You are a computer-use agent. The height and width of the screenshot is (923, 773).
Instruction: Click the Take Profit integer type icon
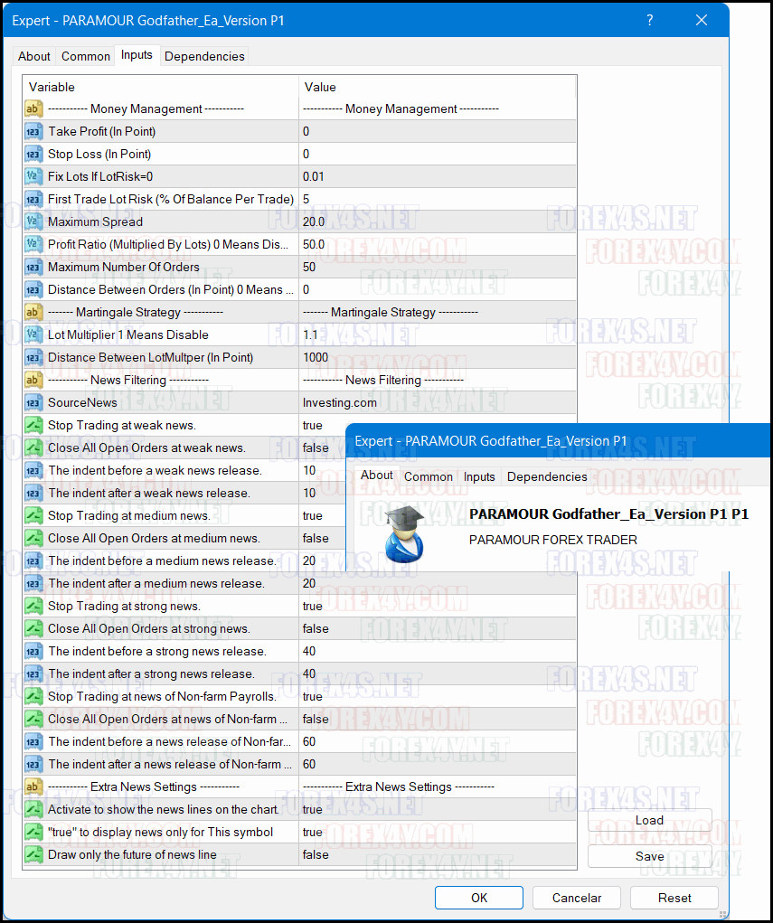(x=33, y=132)
